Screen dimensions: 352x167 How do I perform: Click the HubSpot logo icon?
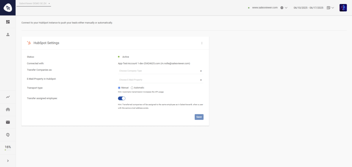coord(29,43)
